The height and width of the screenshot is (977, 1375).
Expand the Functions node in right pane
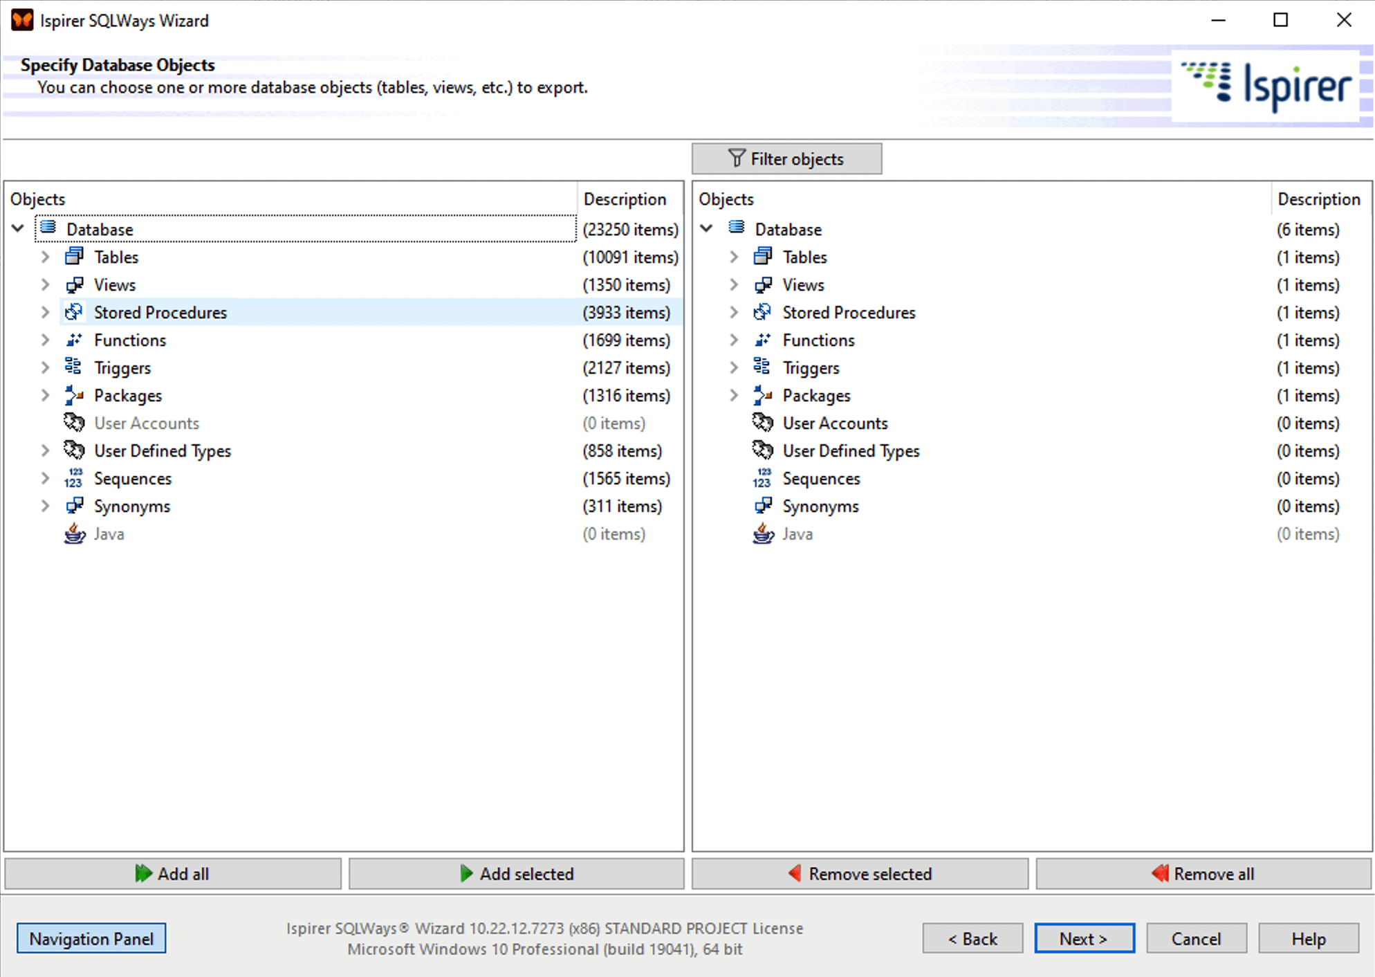(x=735, y=340)
